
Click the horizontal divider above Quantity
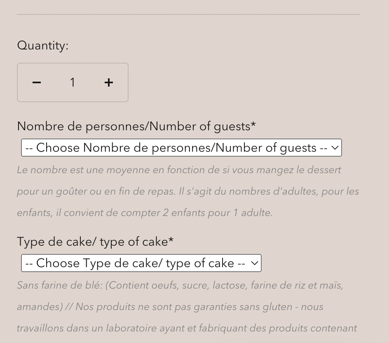click(x=189, y=14)
